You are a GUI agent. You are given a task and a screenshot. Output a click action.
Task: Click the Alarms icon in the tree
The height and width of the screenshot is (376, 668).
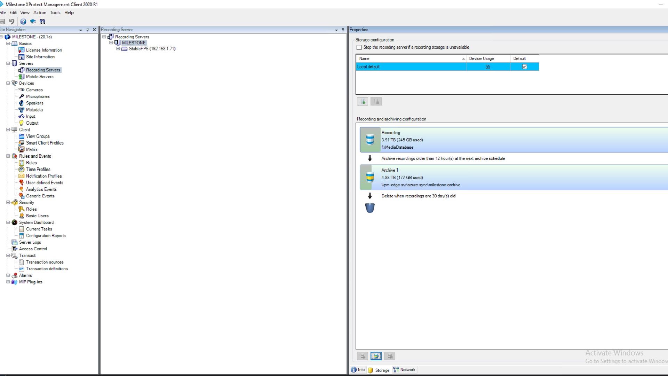point(15,275)
